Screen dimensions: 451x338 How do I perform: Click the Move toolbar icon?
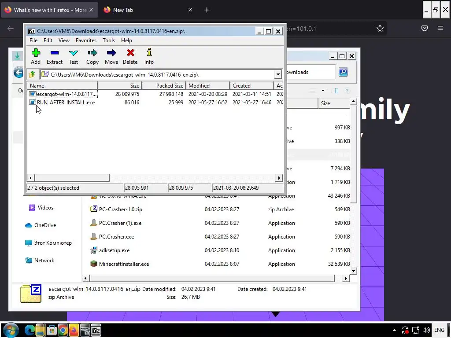(x=111, y=57)
